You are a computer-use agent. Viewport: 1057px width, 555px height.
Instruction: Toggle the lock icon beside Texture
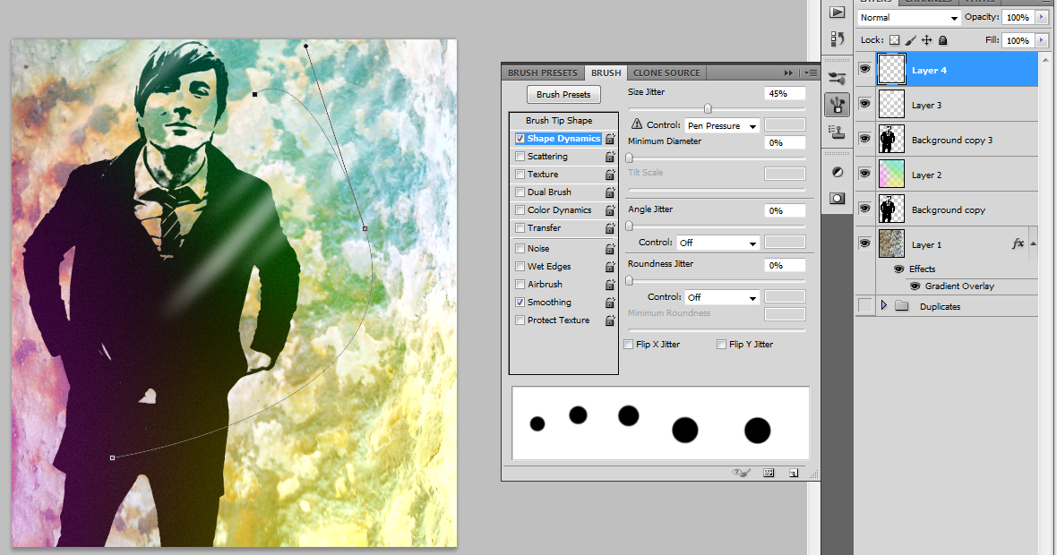(610, 175)
